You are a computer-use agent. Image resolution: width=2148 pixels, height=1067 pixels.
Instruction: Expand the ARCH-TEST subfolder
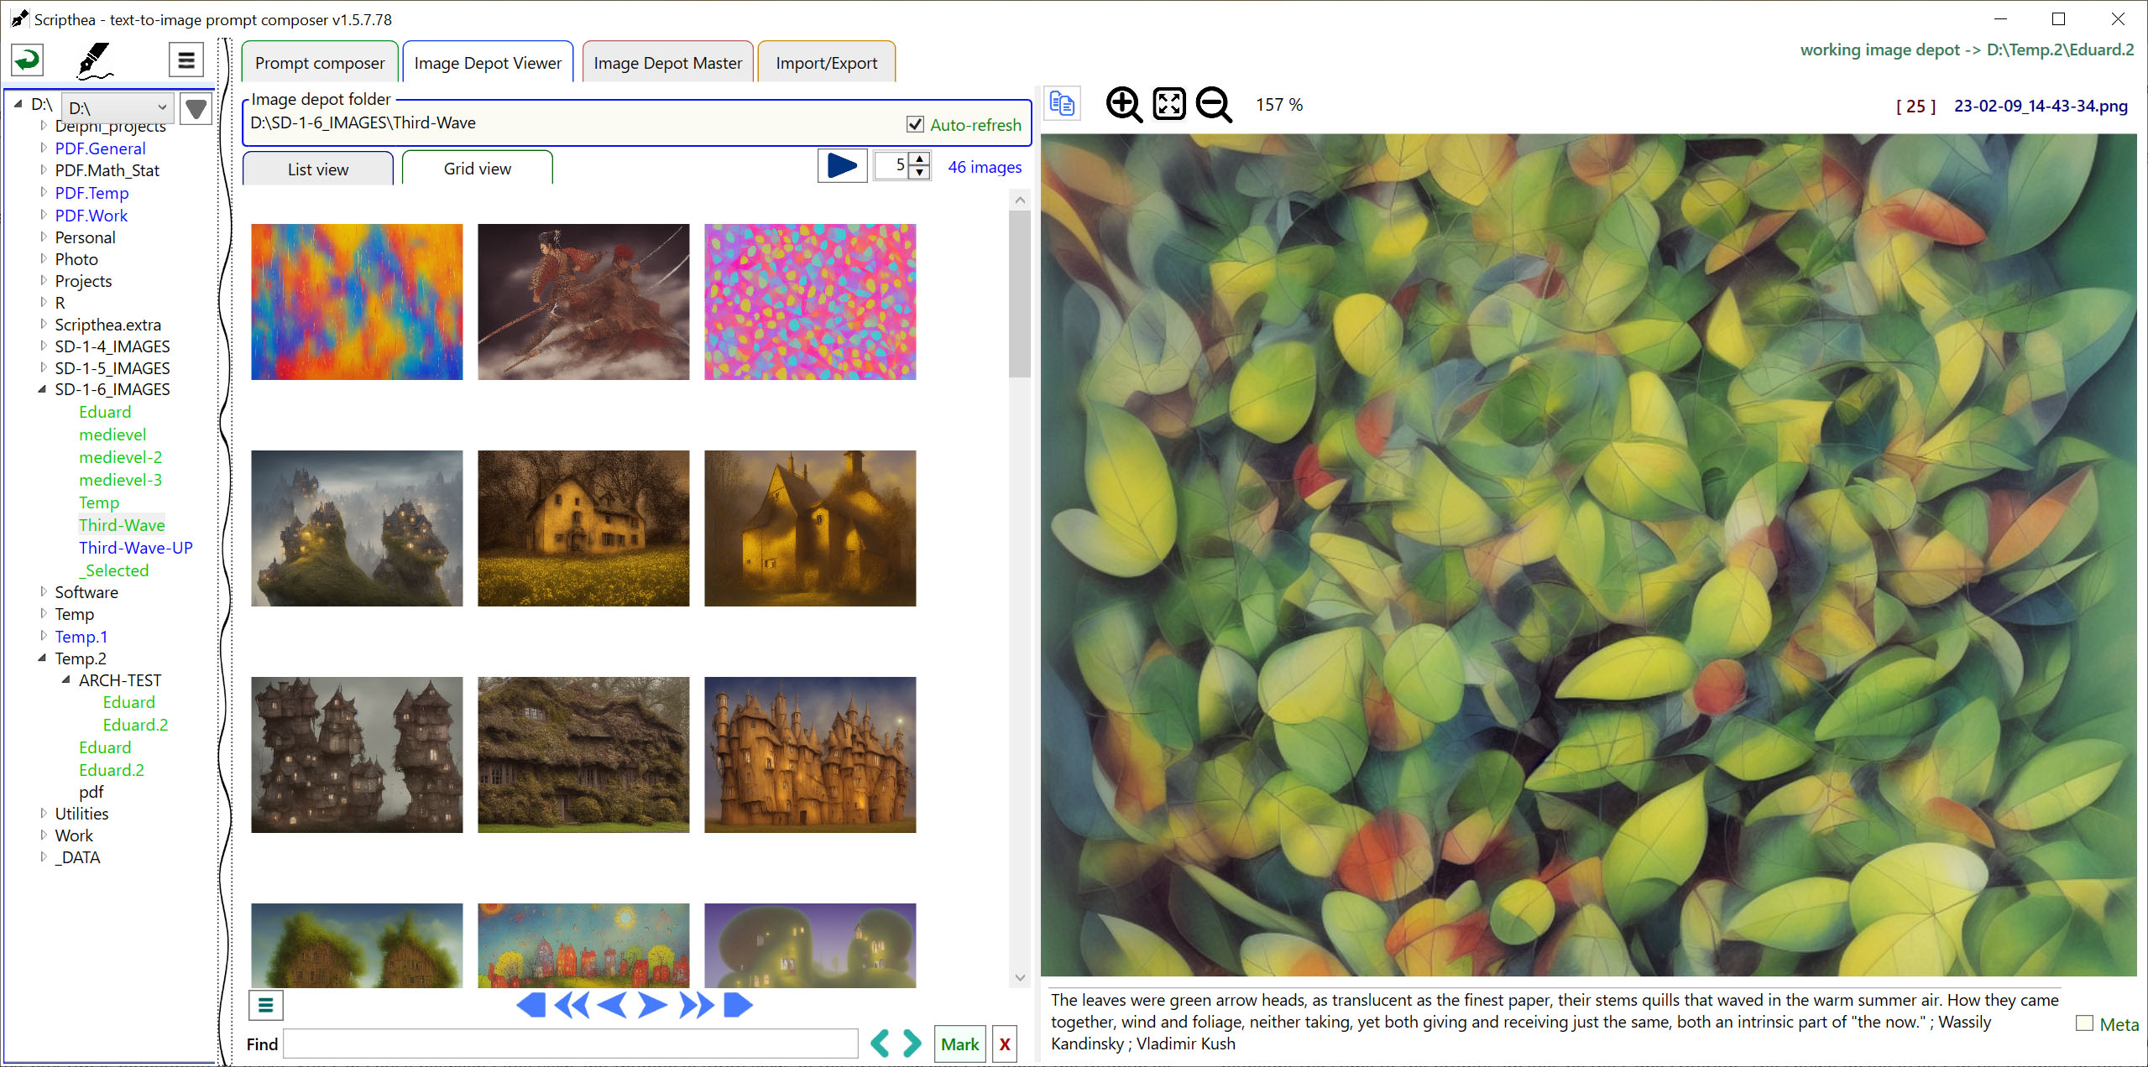click(65, 679)
